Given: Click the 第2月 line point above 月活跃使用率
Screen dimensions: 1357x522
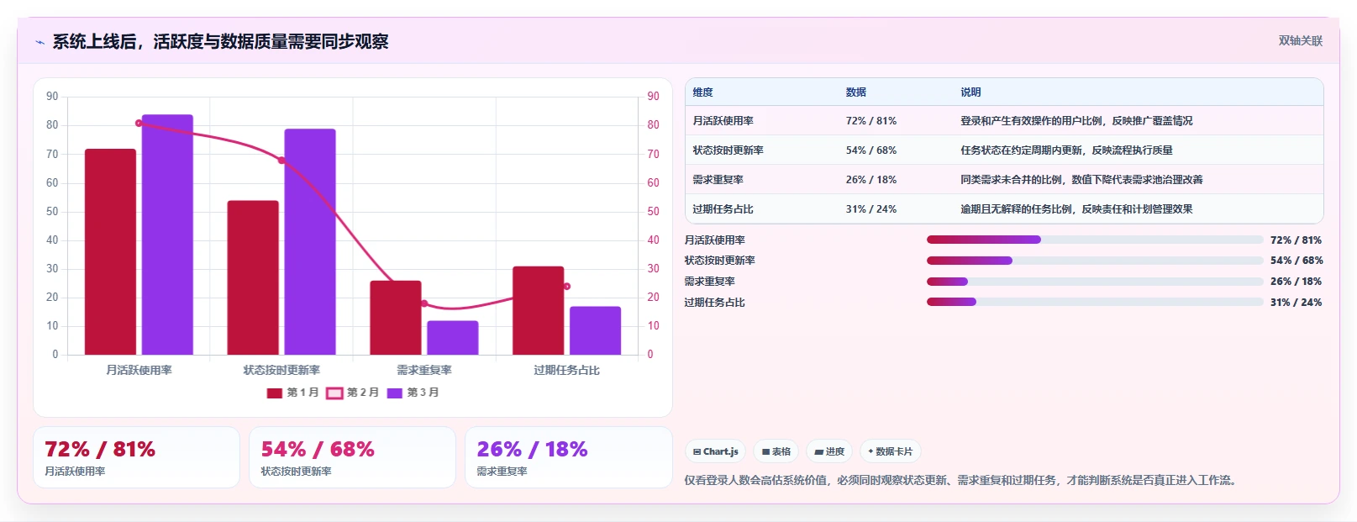Looking at the screenshot, I should pos(139,124).
